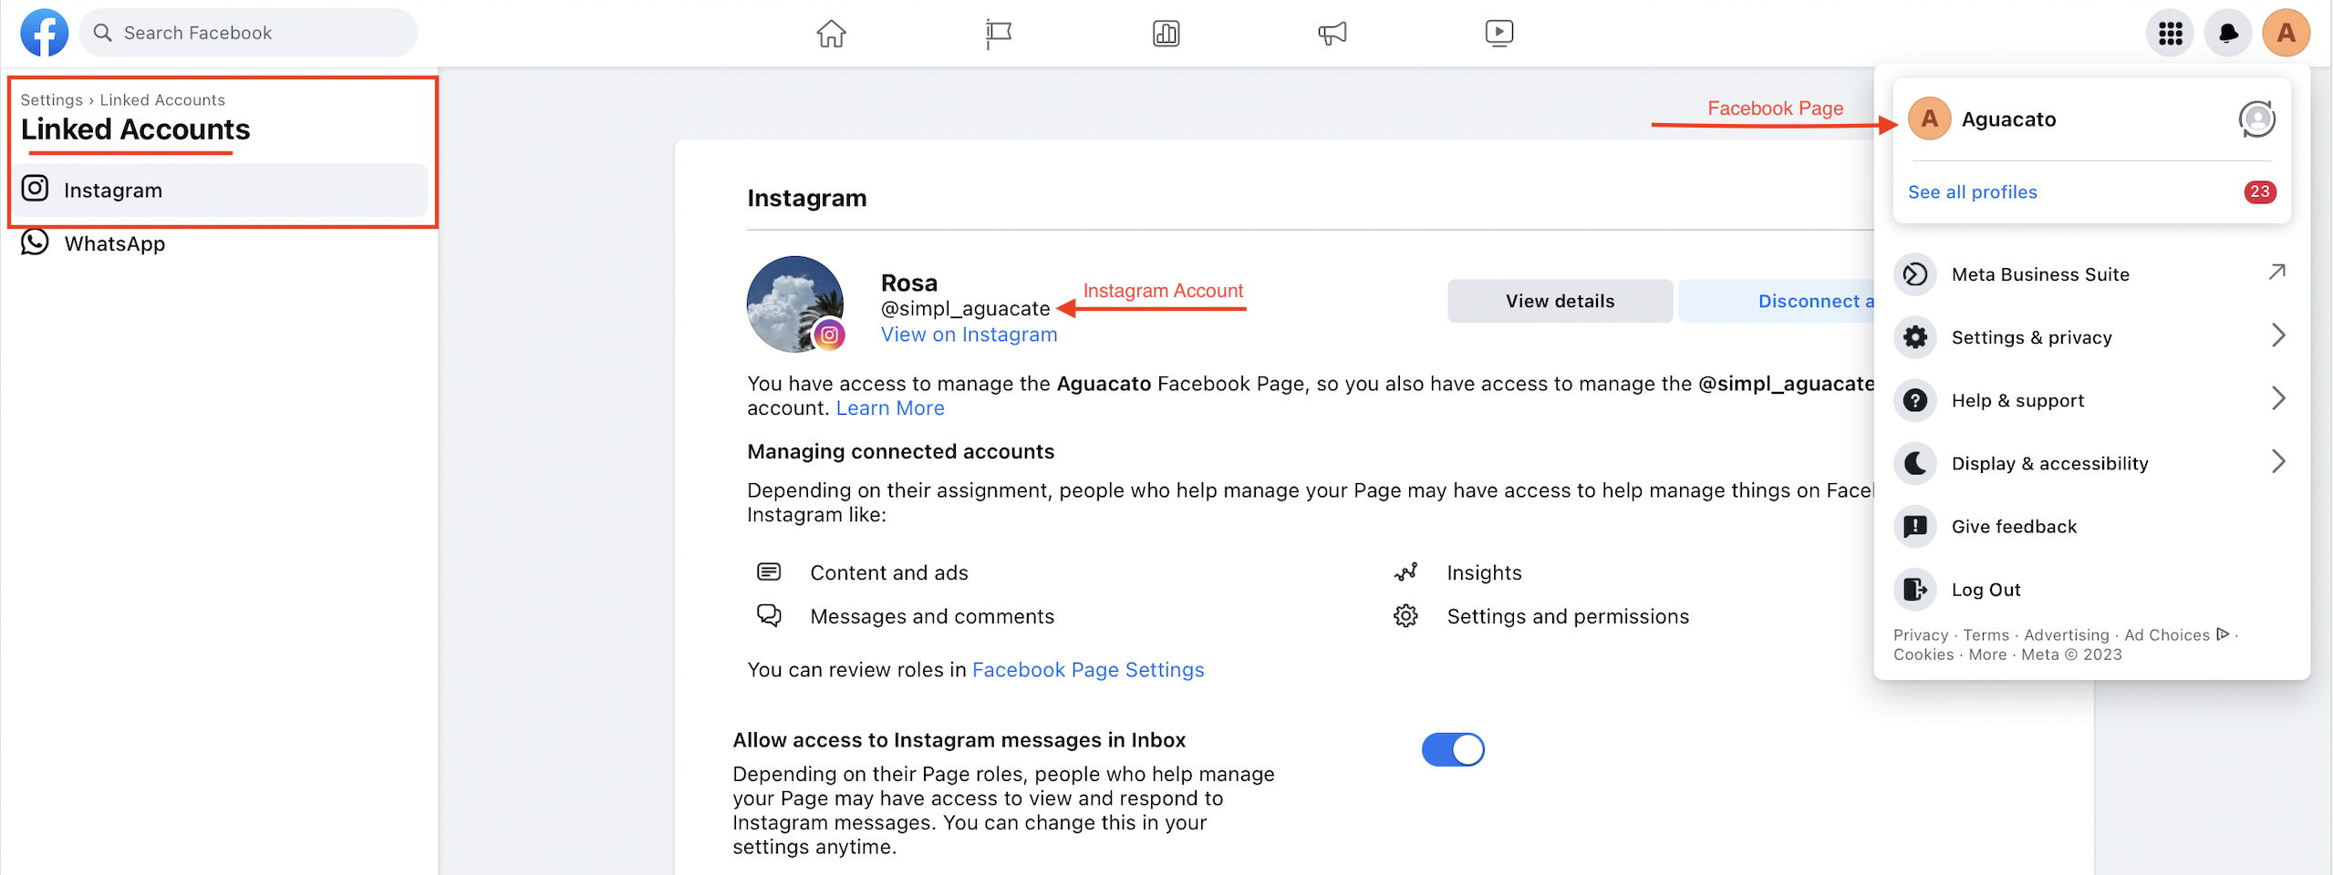Screen dimensions: 2333x875
Task: Expand Settings & privacy chevron
Action: 2277,335
